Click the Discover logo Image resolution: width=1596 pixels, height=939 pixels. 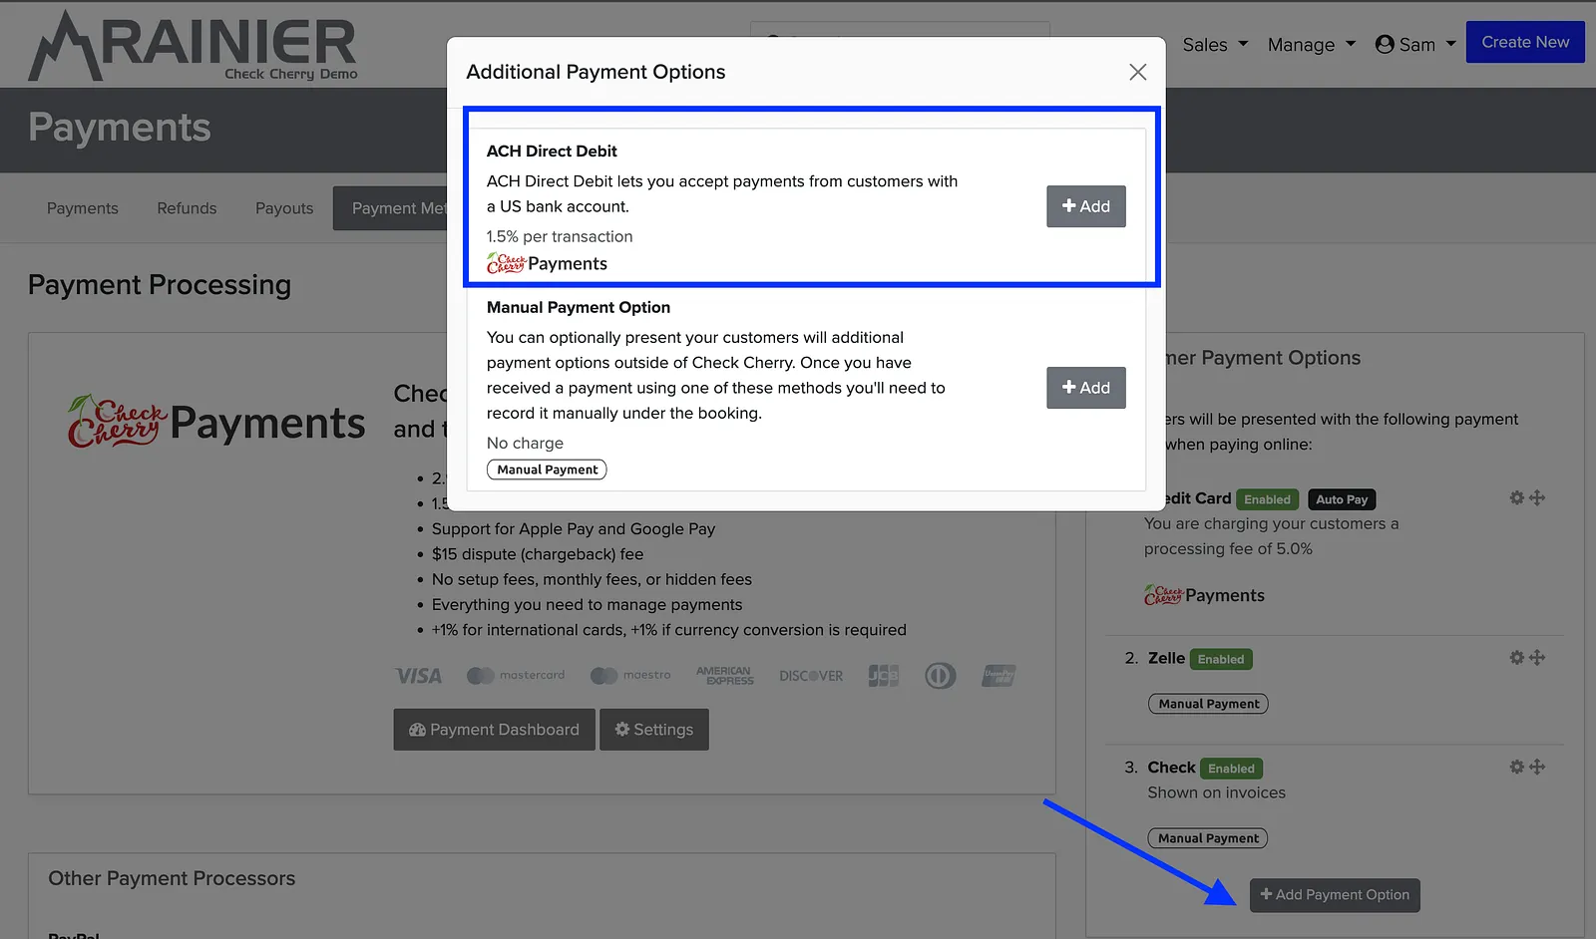click(x=811, y=676)
